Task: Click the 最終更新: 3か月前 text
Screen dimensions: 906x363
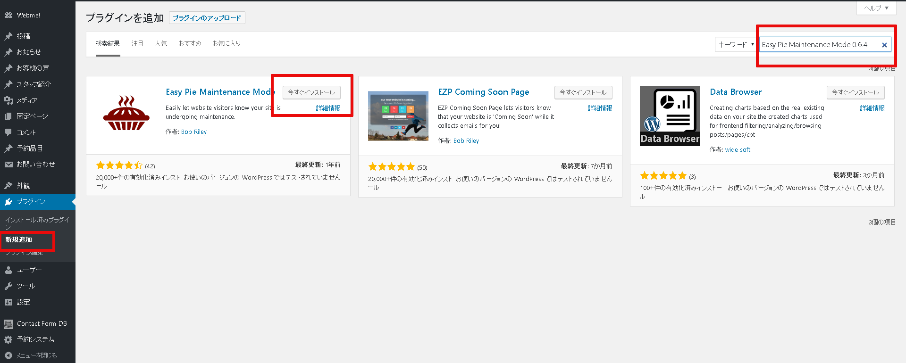Action: click(859, 175)
